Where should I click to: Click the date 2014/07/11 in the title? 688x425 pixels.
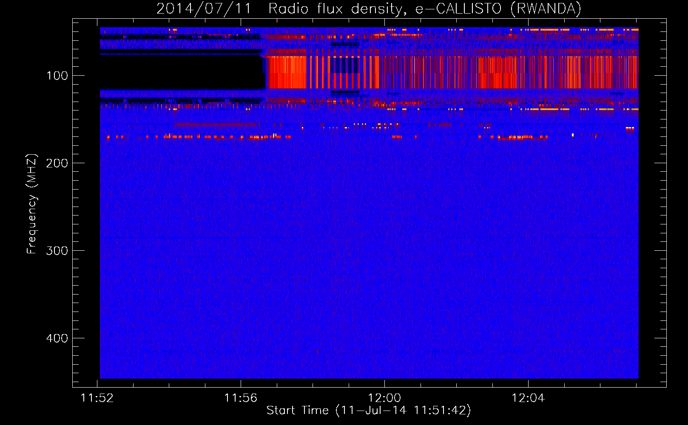[x=204, y=8]
